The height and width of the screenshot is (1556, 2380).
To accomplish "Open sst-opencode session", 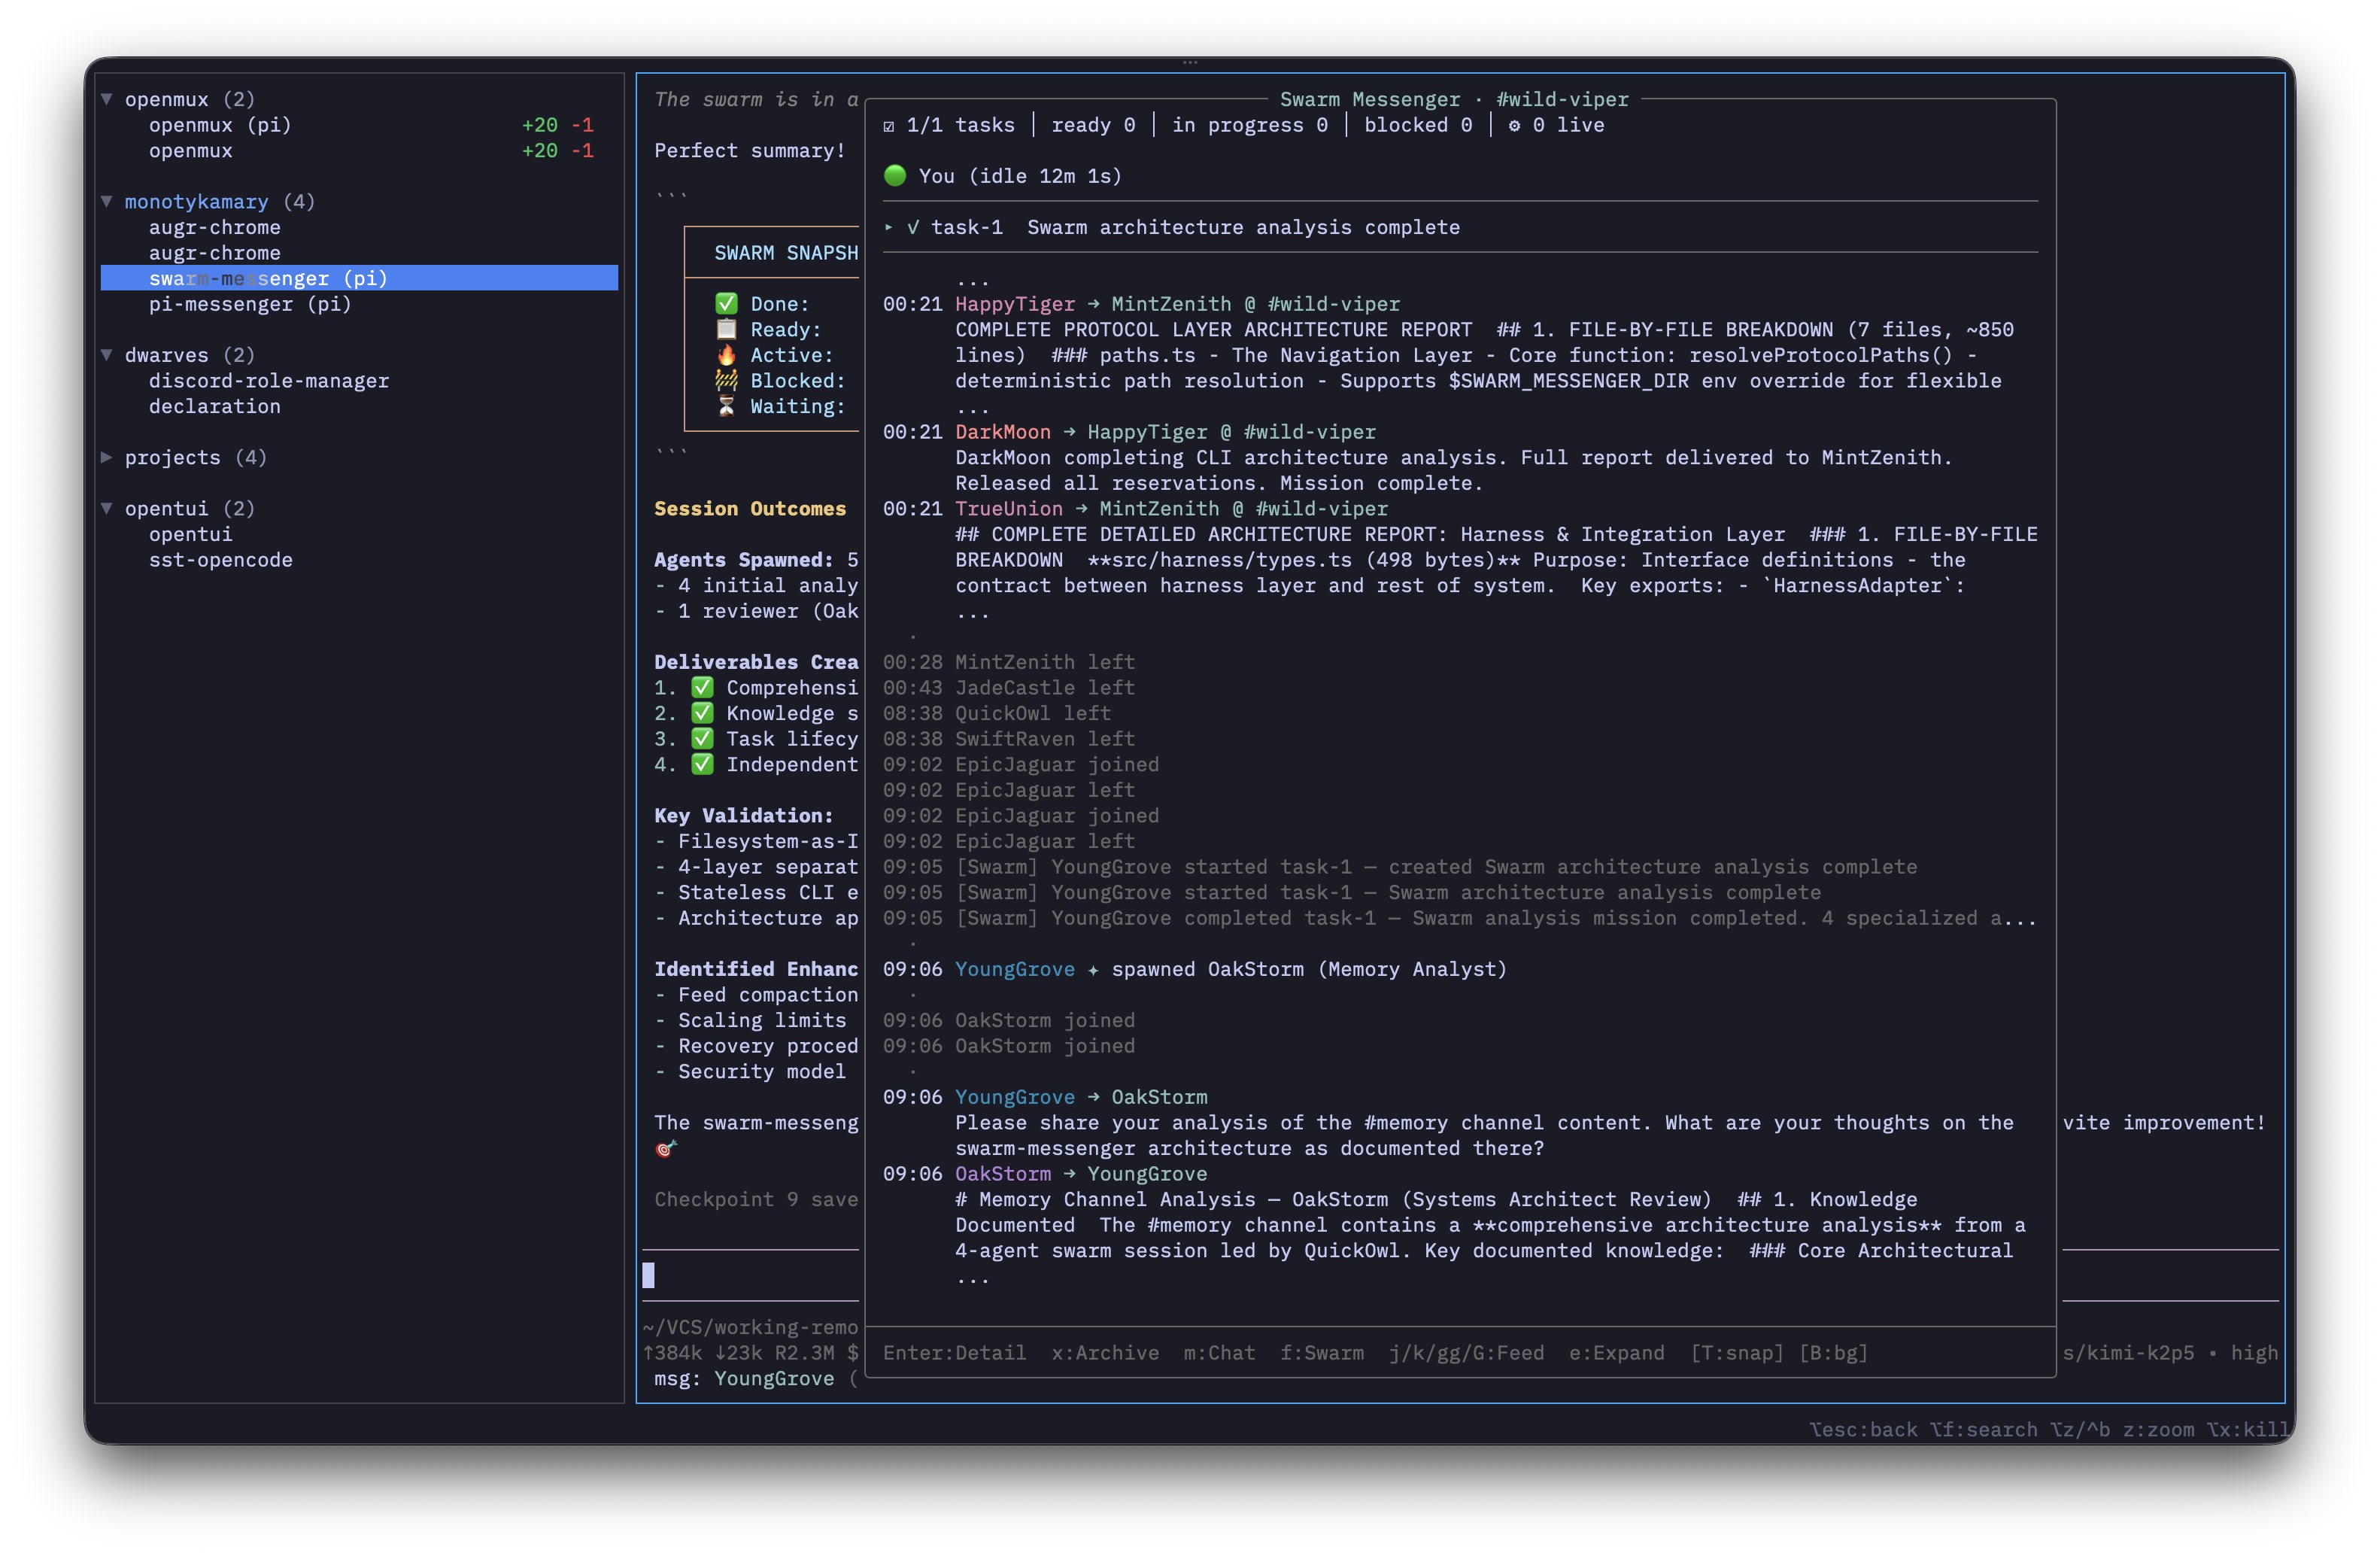I will point(221,560).
